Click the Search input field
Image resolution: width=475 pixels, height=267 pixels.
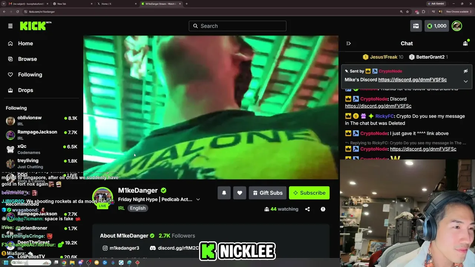237,26
